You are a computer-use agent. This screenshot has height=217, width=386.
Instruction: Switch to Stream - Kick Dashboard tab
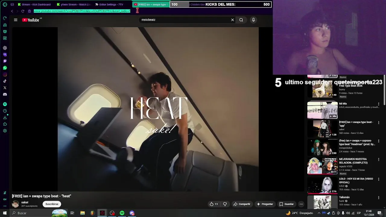(34, 5)
